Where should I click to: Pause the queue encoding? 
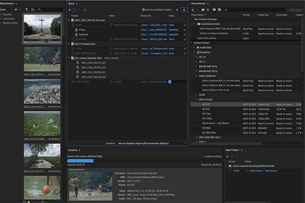[184, 9]
